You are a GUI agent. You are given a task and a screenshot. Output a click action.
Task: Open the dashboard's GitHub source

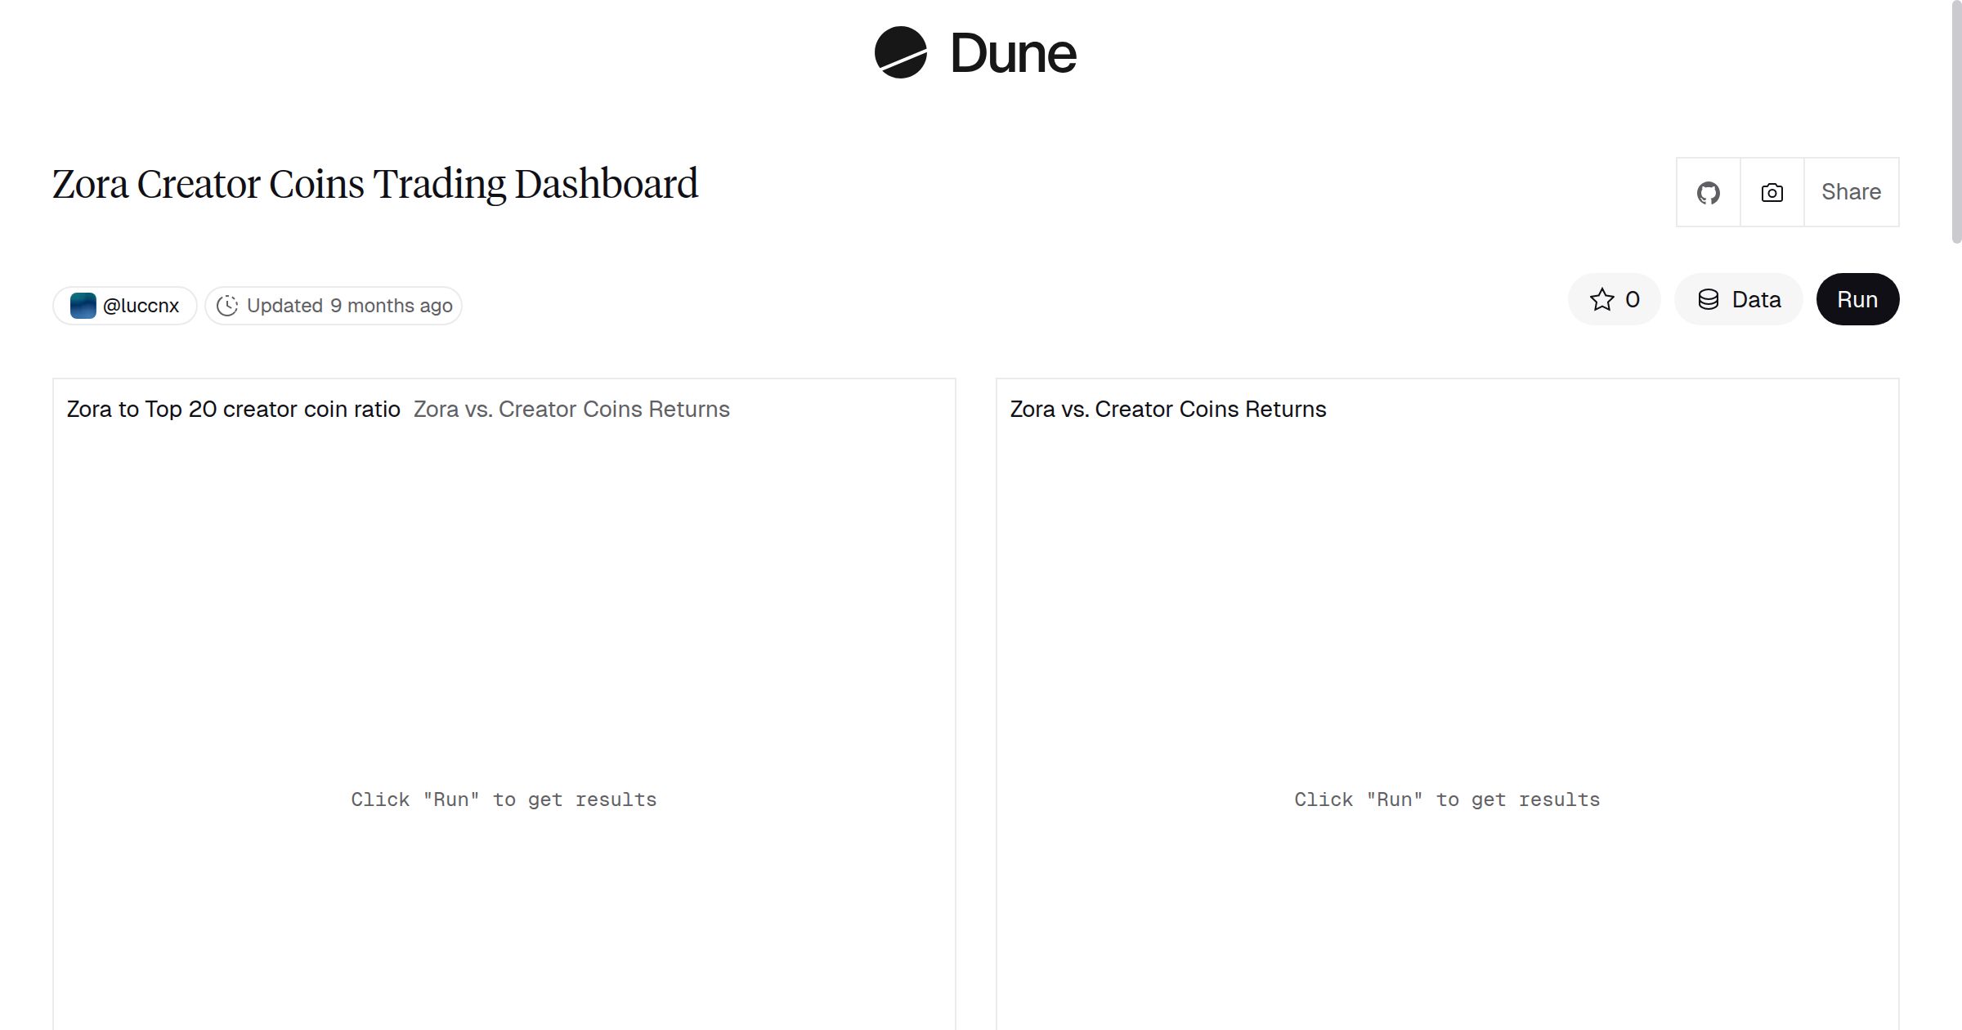pyautogui.click(x=1708, y=192)
